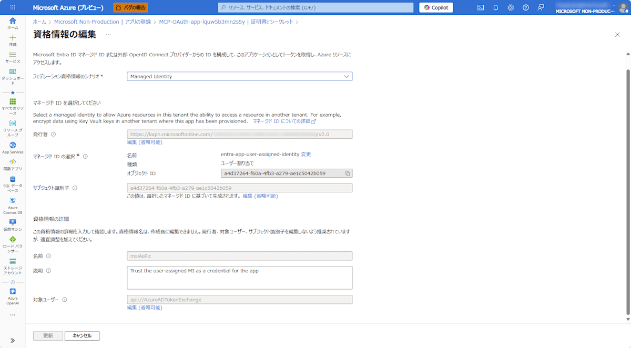Open App Services in the sidebar
Viewport: 631px width, 348px height.
(x=13, y=148)
